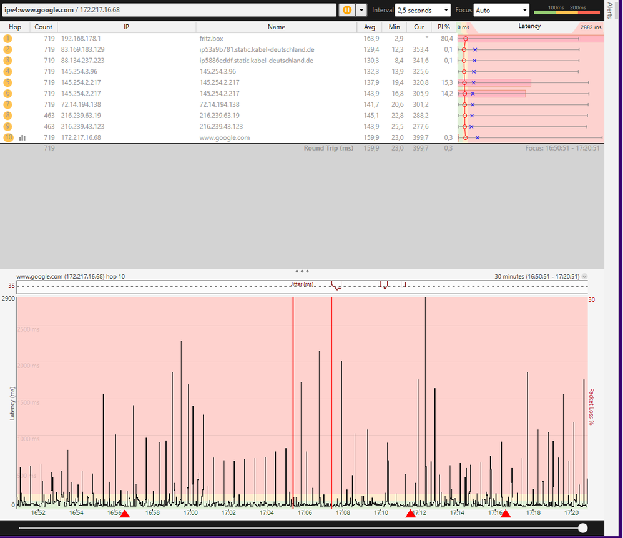623x538 pixels.
Task: Click the www.google.com name in hop 10
Action: [x=225, y=137]
